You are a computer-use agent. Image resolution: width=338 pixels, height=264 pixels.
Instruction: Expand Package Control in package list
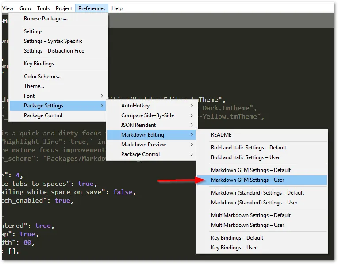click(x=151, y=154)
